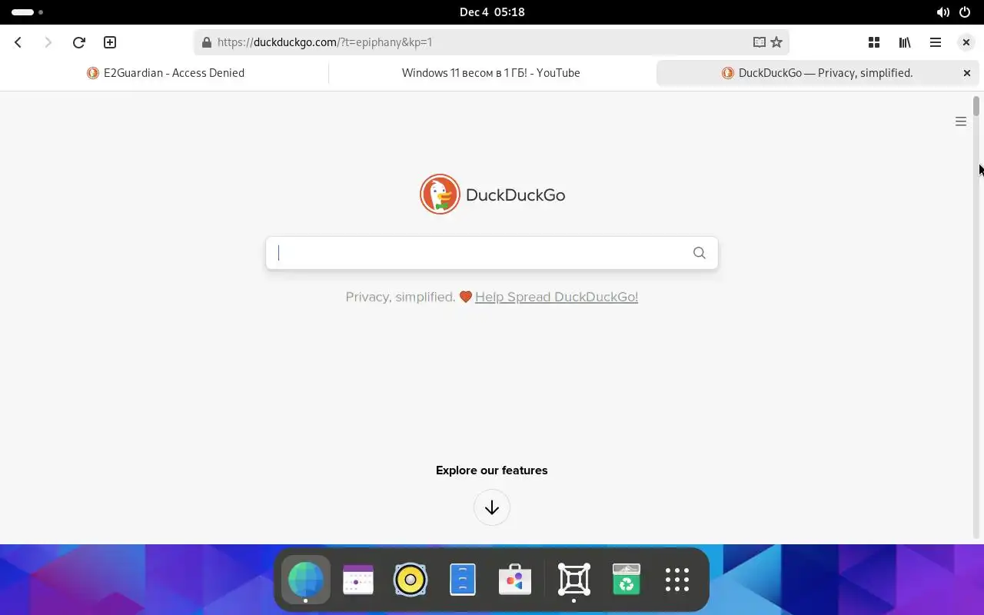
Task: Click the power icon in top bar
Action: click(x=966, y=12)
